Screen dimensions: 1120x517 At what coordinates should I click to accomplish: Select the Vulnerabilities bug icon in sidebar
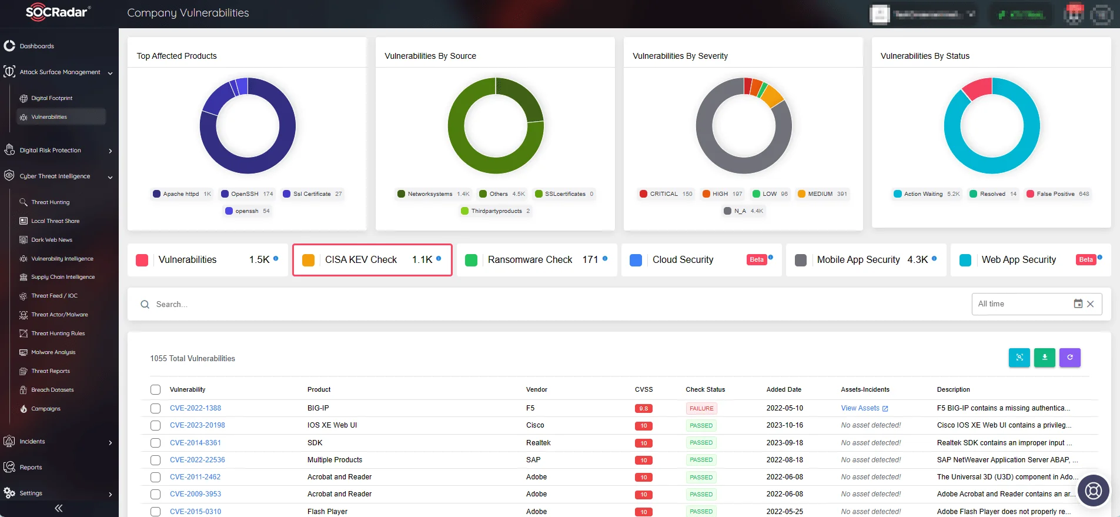coord(24,117)
